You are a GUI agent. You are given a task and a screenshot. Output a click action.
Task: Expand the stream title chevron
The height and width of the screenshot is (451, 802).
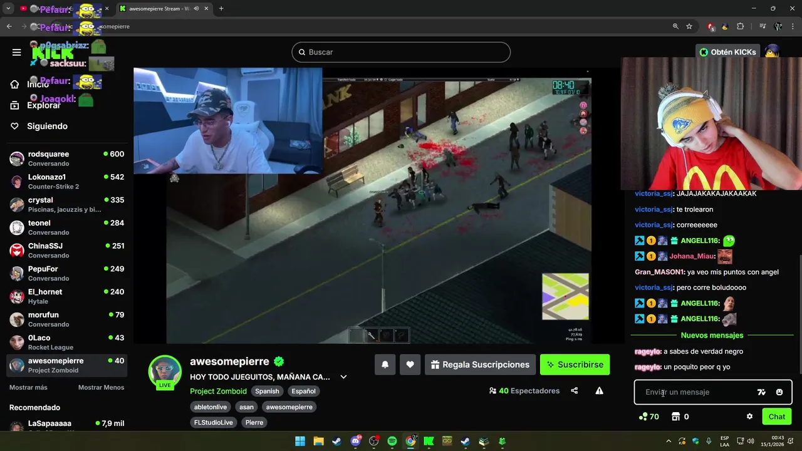(343, 377)
